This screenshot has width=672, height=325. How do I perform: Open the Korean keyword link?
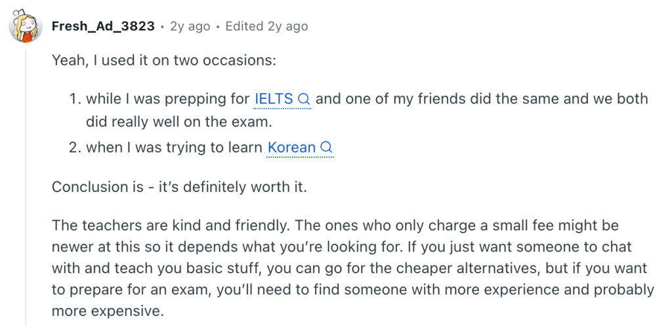tap(291, 148)
